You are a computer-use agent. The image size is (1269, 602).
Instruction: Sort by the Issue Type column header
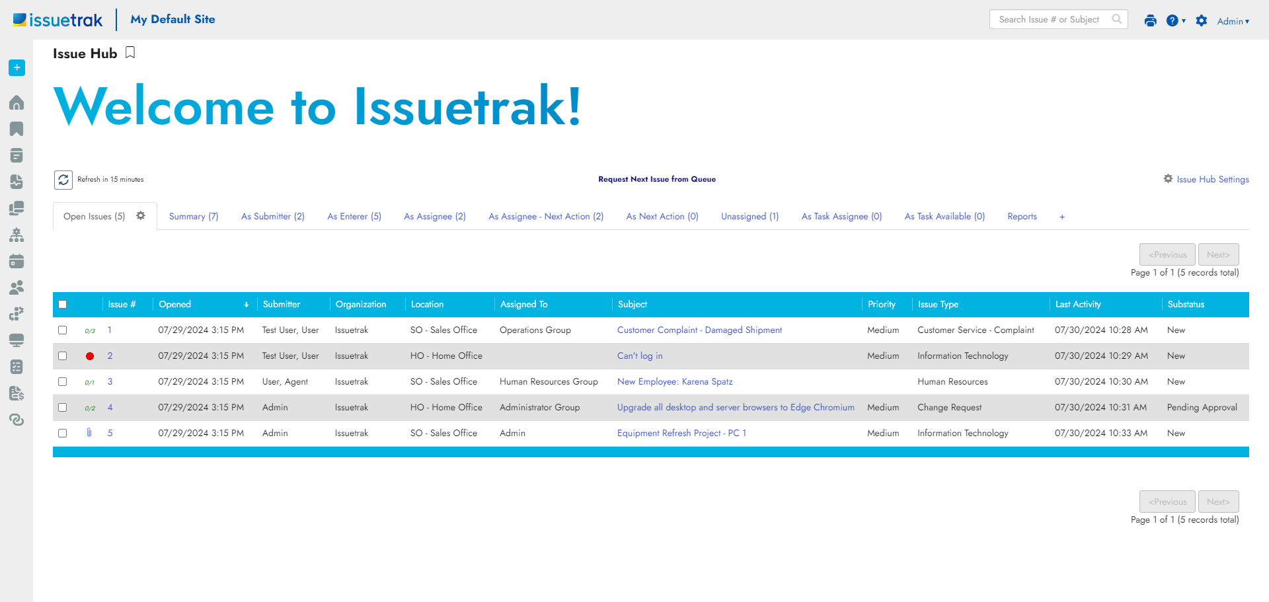coord(938,304)
